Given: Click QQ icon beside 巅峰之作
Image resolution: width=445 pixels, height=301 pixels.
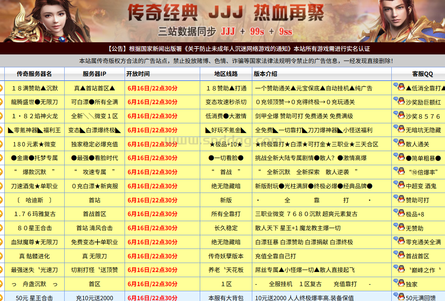Looking at the screenshot, I should (399, 269).
